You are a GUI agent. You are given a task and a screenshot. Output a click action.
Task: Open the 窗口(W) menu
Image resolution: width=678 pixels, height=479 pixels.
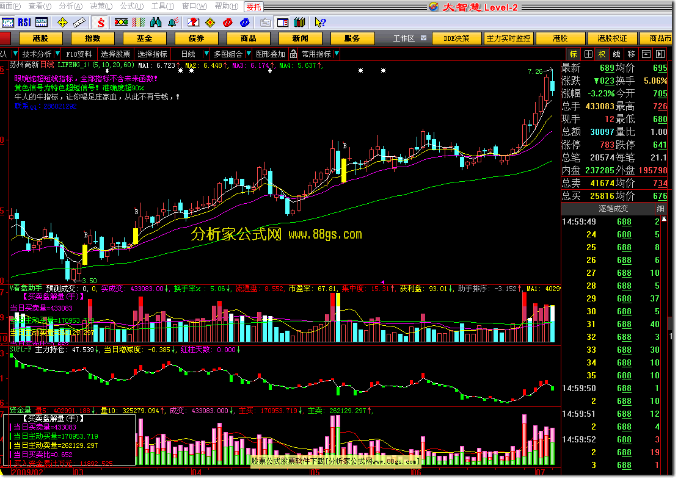(195, 6)
